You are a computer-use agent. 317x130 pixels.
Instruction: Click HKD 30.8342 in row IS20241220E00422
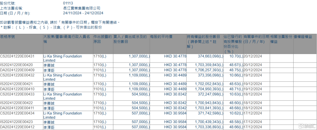tap(175, 103)
